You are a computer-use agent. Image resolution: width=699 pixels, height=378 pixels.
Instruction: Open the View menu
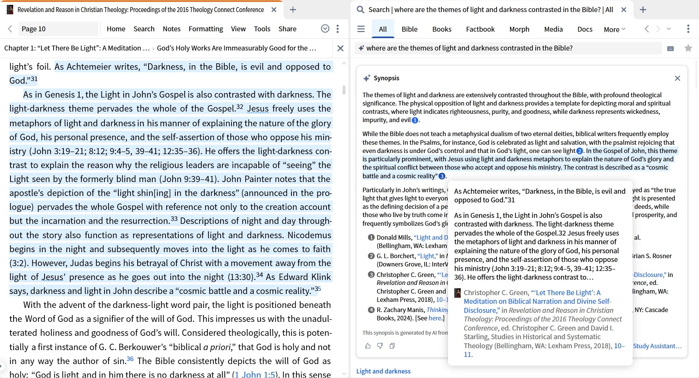pos(238,29)
